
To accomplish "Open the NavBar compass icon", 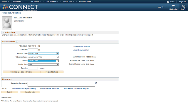I will [x=184, y=6].
